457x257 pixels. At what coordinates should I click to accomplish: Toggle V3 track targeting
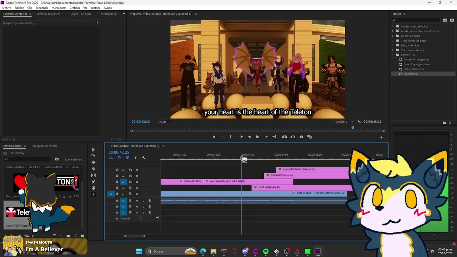[x=123, y=182]
